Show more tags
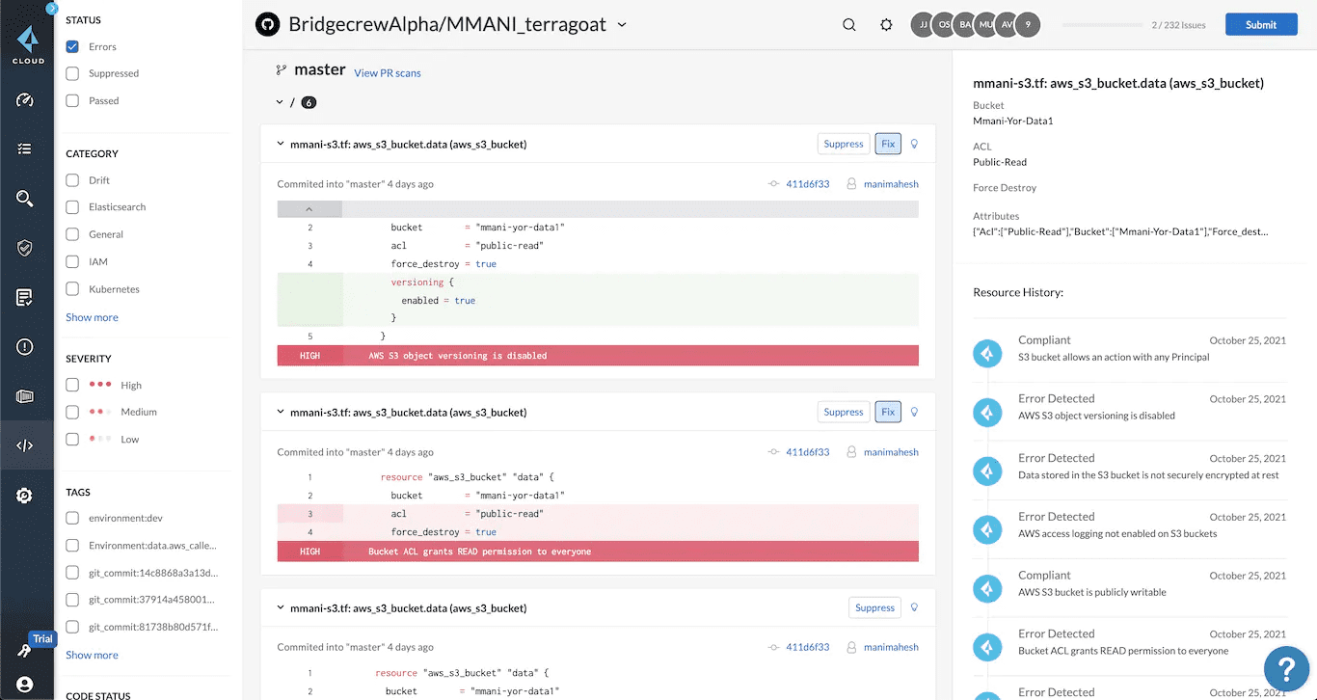Viewport: 1317px width, 700px height. point(92,655)
